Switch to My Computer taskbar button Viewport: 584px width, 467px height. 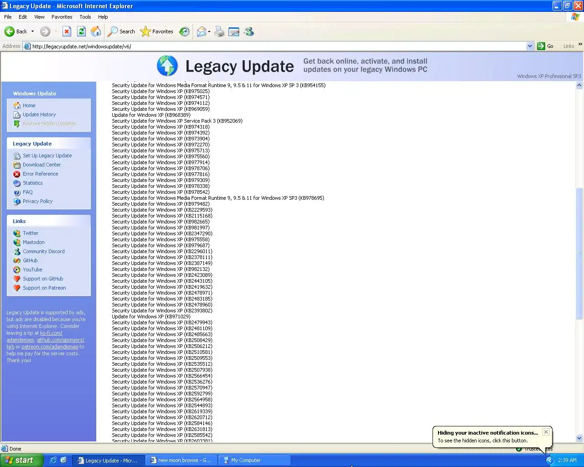[x=254, y=460]
